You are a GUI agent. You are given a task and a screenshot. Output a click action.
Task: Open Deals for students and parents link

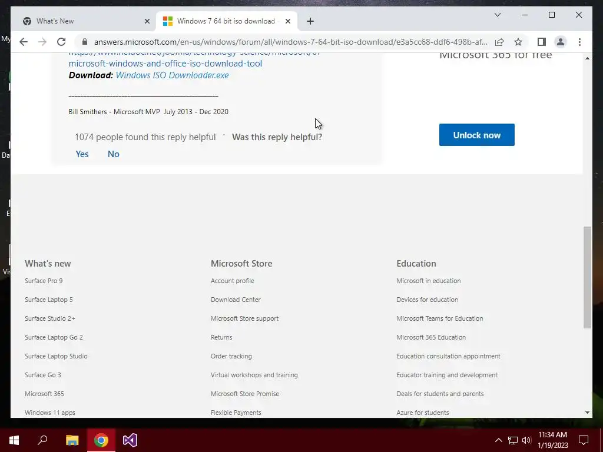tap(440, 394)
